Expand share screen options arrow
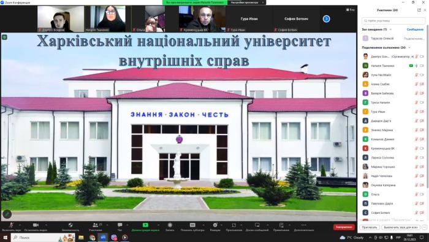This screenshot has height=242, width=429. point(158,225)
